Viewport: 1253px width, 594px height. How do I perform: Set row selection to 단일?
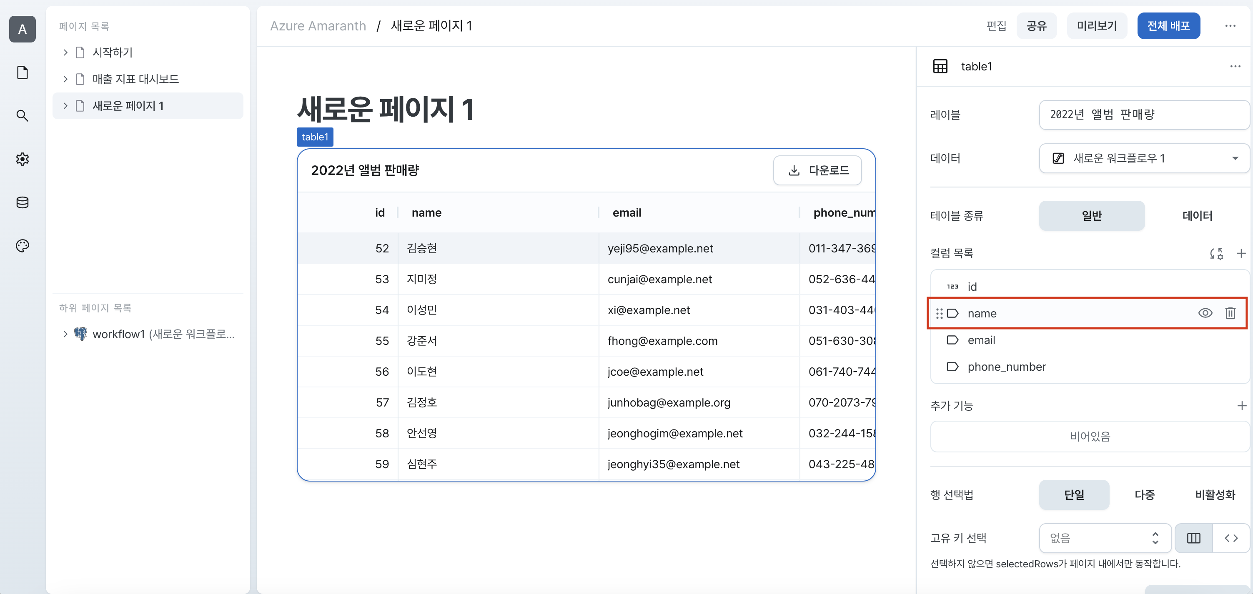point(1074,495)
